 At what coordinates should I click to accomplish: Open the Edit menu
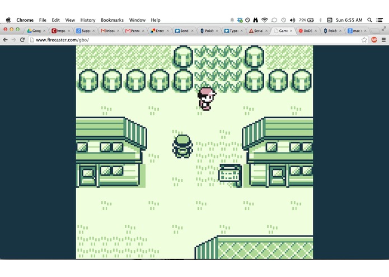click(55, 20)
